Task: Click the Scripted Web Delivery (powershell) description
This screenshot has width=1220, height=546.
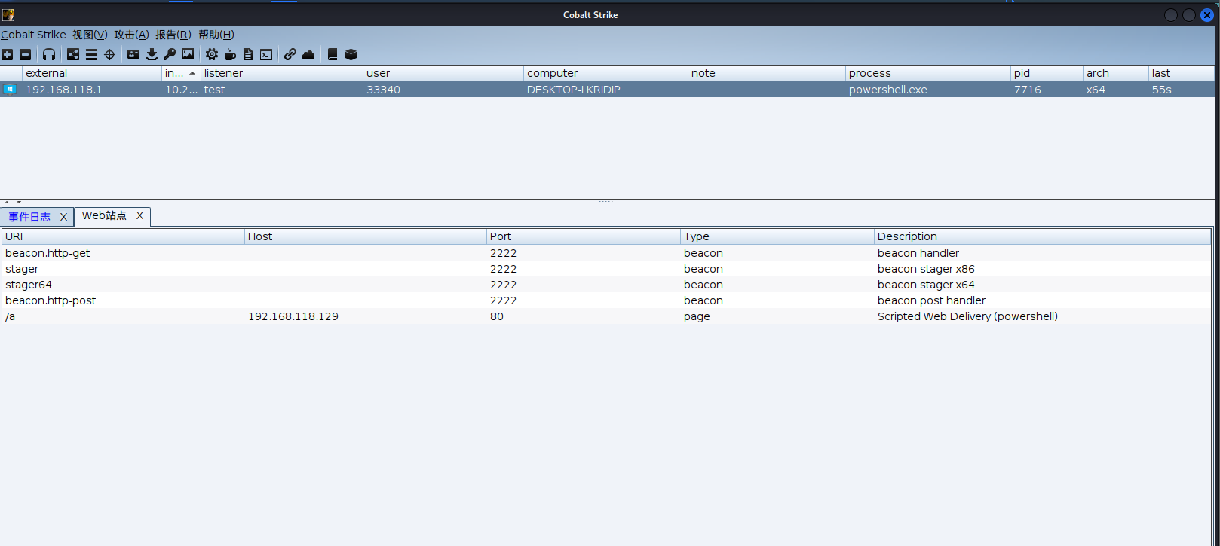Action: click(x=967, y=316)
